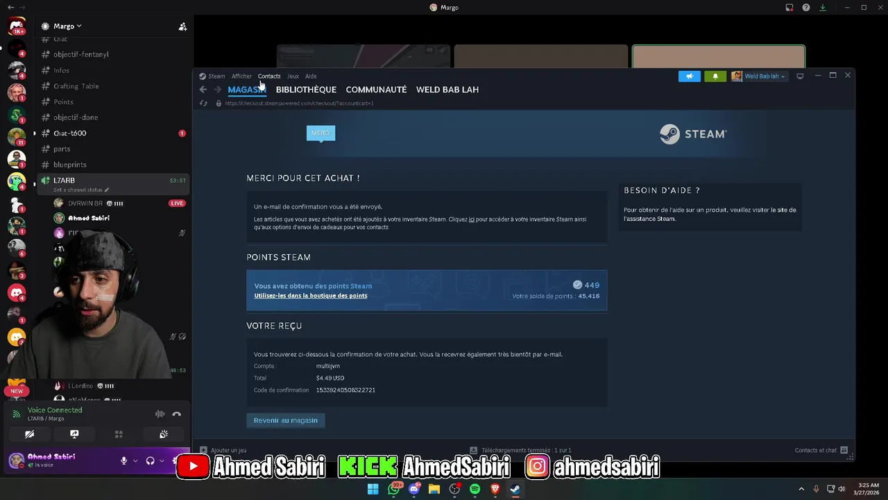Turn on camera in Discord voice panel
Viewport: 888px width, 500px height.
[30, 434]
